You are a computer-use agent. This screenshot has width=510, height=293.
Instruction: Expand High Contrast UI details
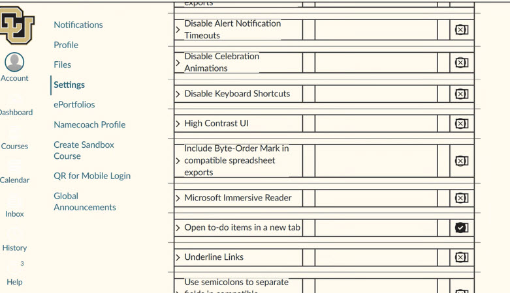pyautogui.click(x=178, y=124)
